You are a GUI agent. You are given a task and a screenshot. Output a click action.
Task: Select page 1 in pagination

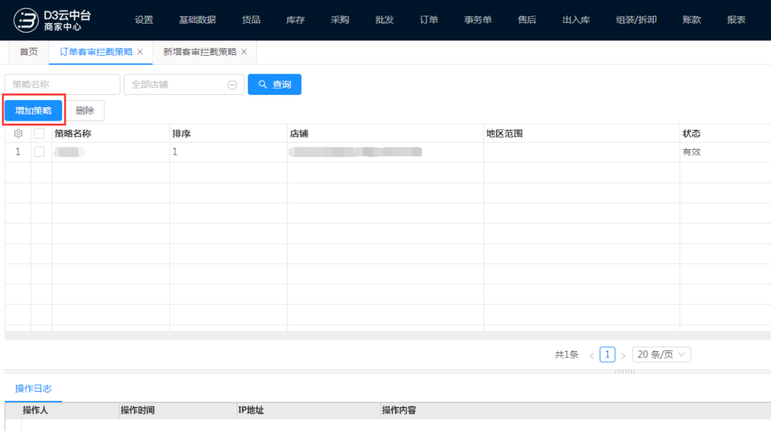608,355
